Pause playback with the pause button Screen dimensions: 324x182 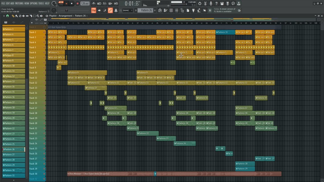click(67, 4)
